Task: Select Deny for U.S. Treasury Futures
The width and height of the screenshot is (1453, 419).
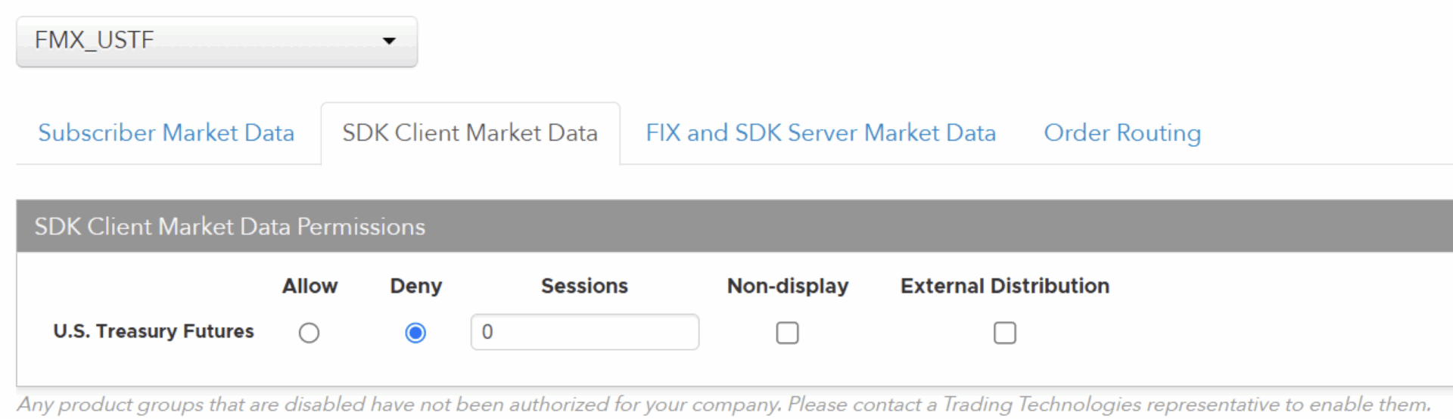Action: coord(415,333)
